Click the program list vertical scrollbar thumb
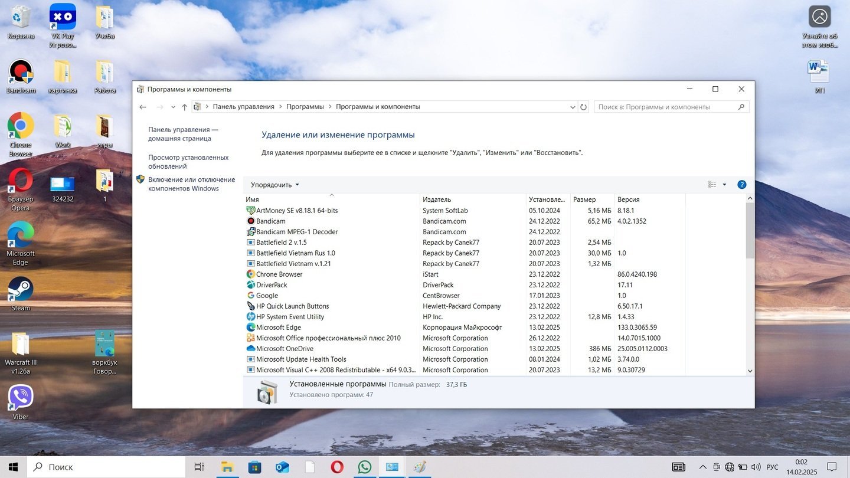 click(750, 231)
